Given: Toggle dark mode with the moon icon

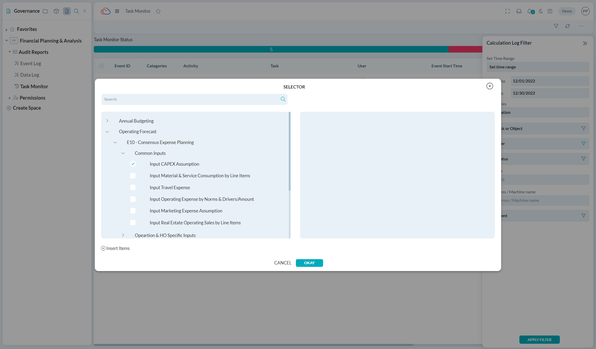Looking at the screenshot, I should (x=541, y=11).
